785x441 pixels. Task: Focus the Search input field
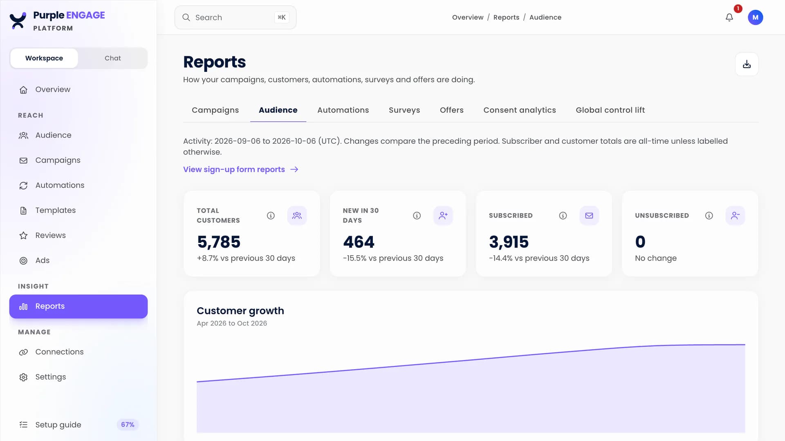(235, 17)
